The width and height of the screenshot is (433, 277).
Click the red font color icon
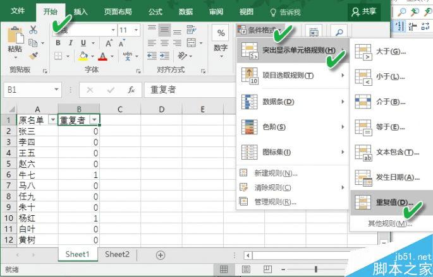[x=103, y=56]
